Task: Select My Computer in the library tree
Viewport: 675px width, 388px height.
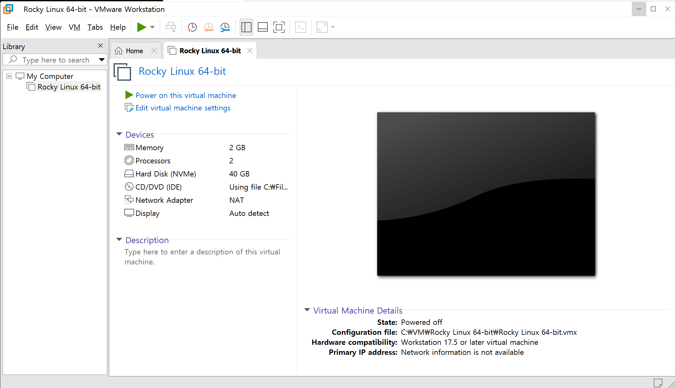Action: pos(50,76)
